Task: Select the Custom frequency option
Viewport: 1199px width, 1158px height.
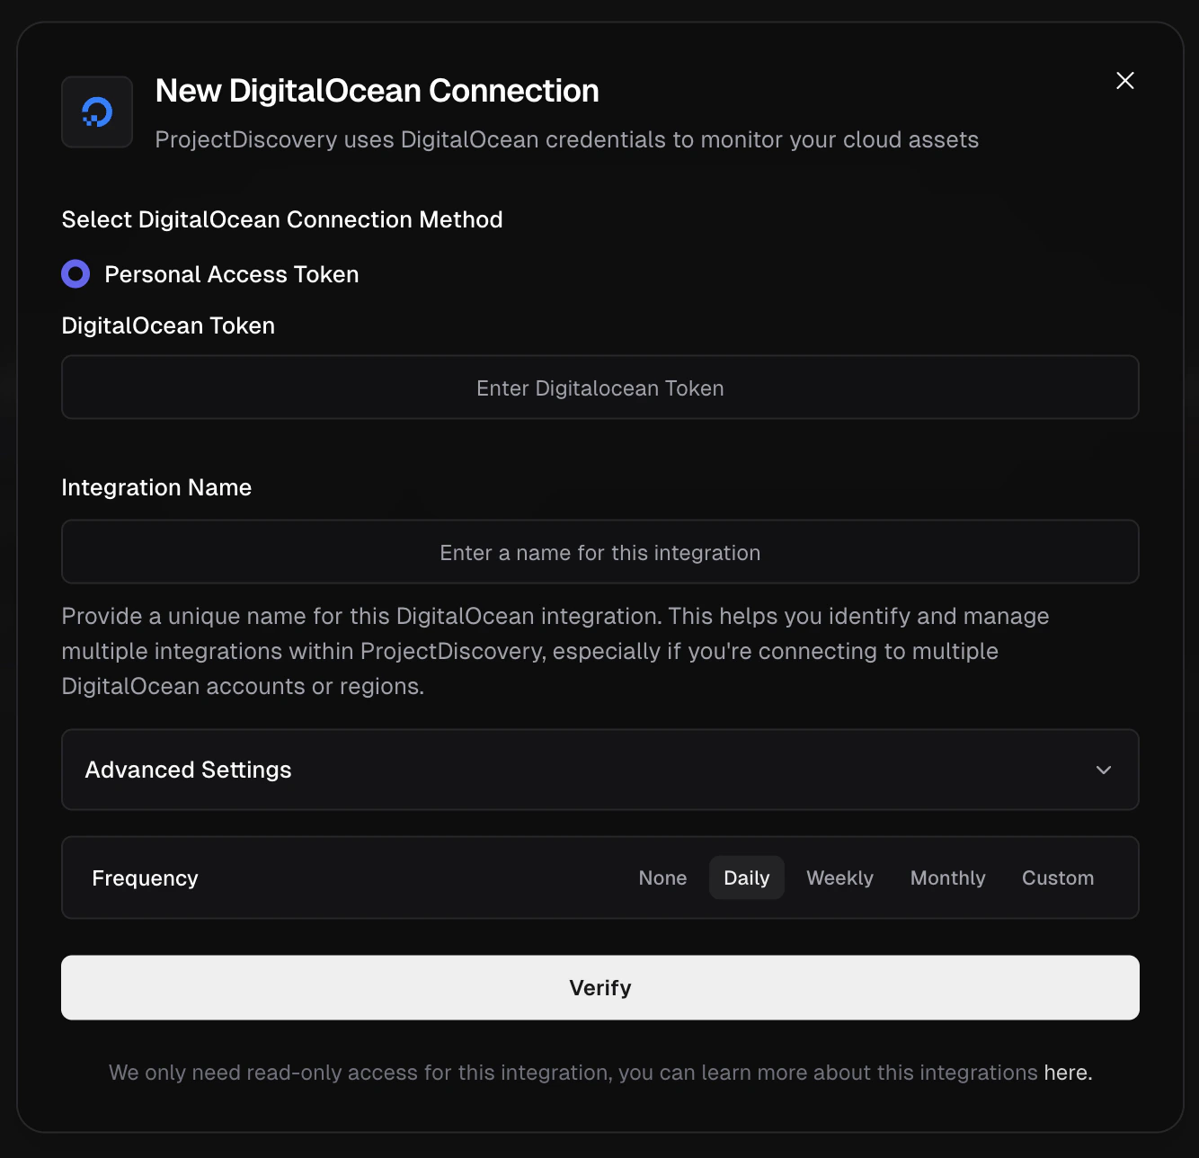Action: point(1057,877)
